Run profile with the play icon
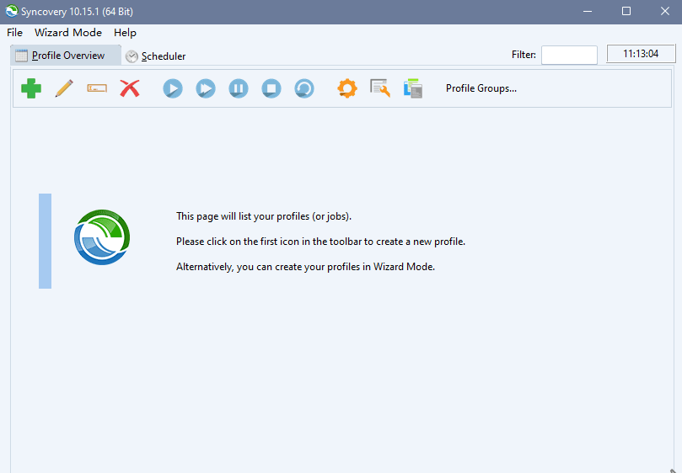The height and width of the screenshot is (473, 682). (173, 88)
